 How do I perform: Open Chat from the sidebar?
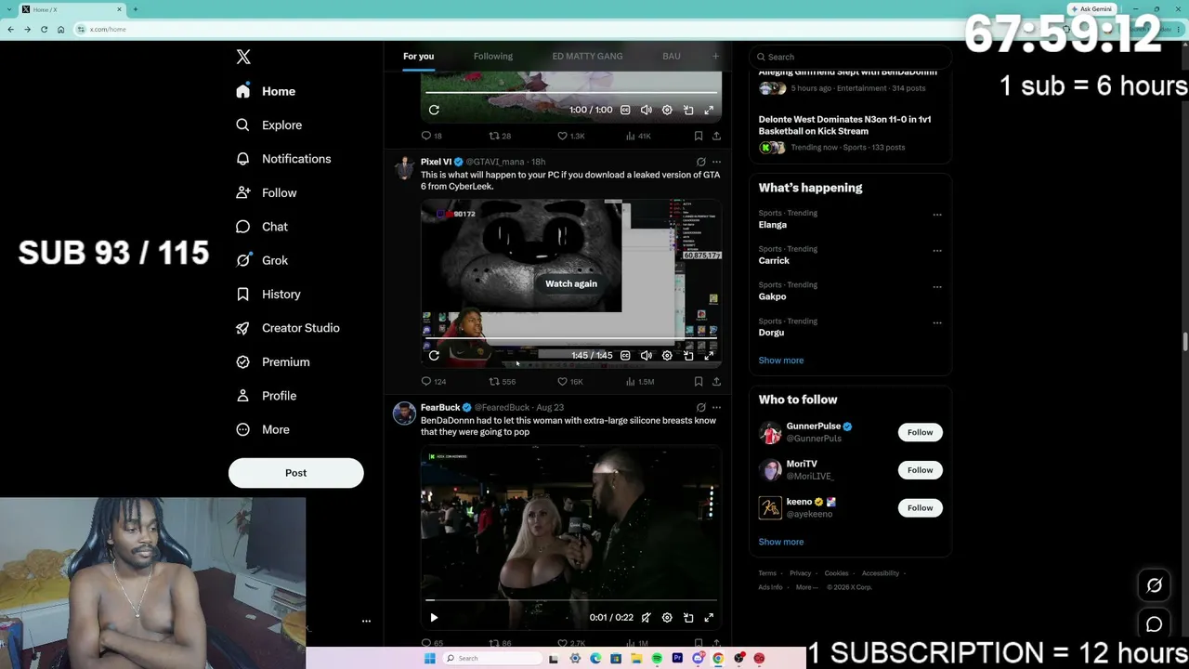click(x=261, y=227)
